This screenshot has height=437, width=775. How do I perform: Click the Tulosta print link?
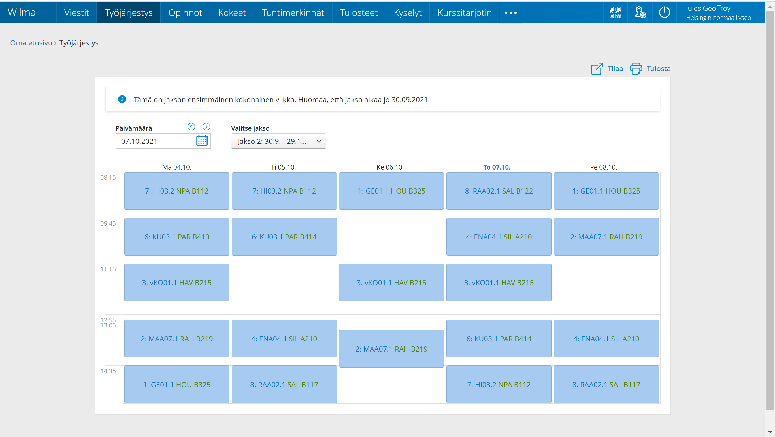658,68
